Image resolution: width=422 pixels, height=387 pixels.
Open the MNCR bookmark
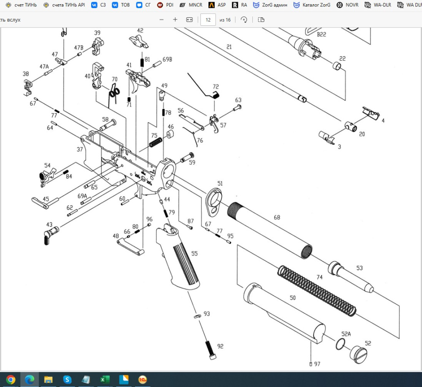191,5
